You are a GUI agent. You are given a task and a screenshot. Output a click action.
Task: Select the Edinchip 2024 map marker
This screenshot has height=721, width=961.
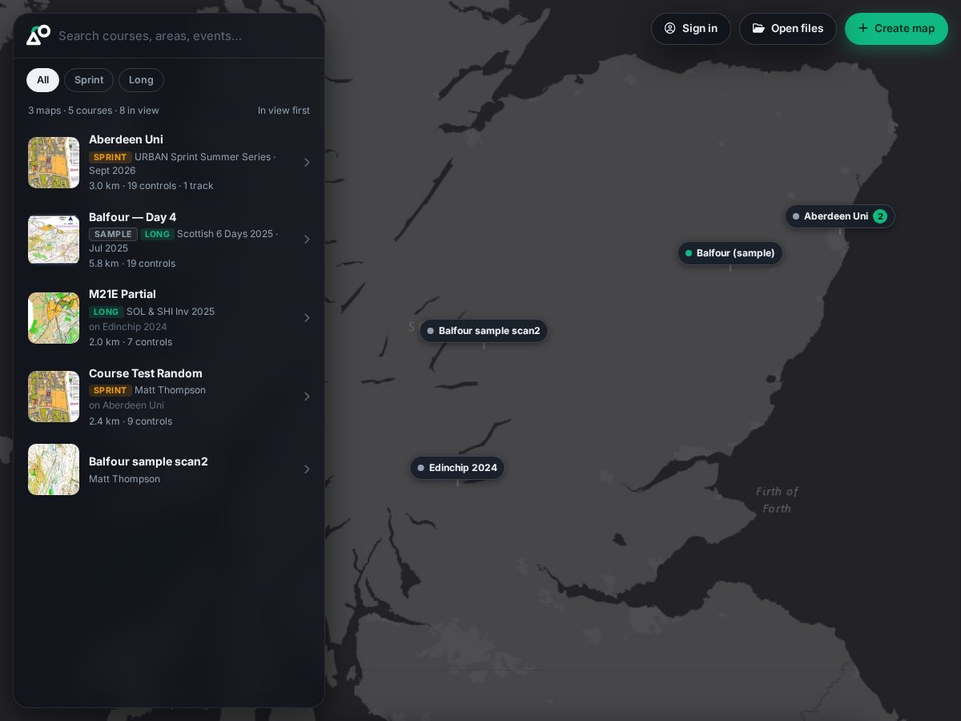pyautogui.click(x=457, y=468)
